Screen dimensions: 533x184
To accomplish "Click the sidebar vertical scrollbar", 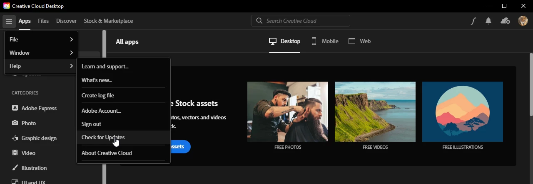I will point(104,107).
